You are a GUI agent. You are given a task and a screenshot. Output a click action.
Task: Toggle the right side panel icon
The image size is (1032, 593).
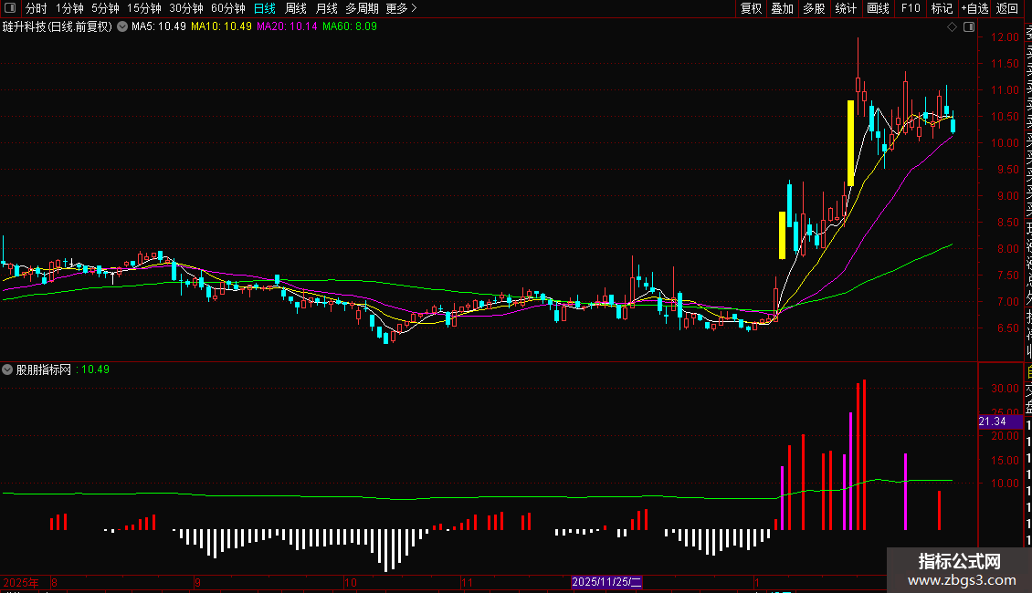point(969,27)
